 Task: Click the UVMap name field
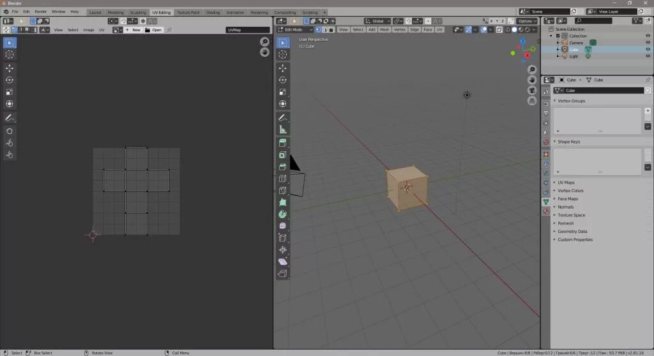coord(248,30)
